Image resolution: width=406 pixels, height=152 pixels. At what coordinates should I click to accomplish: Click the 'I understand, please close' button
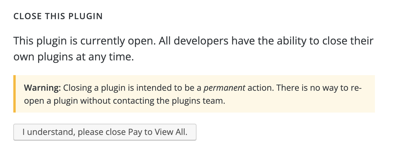point(105,132)
